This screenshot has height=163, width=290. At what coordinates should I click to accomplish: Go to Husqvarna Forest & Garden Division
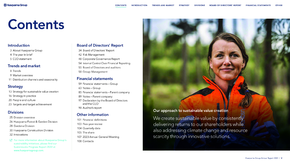pos(33,122)
